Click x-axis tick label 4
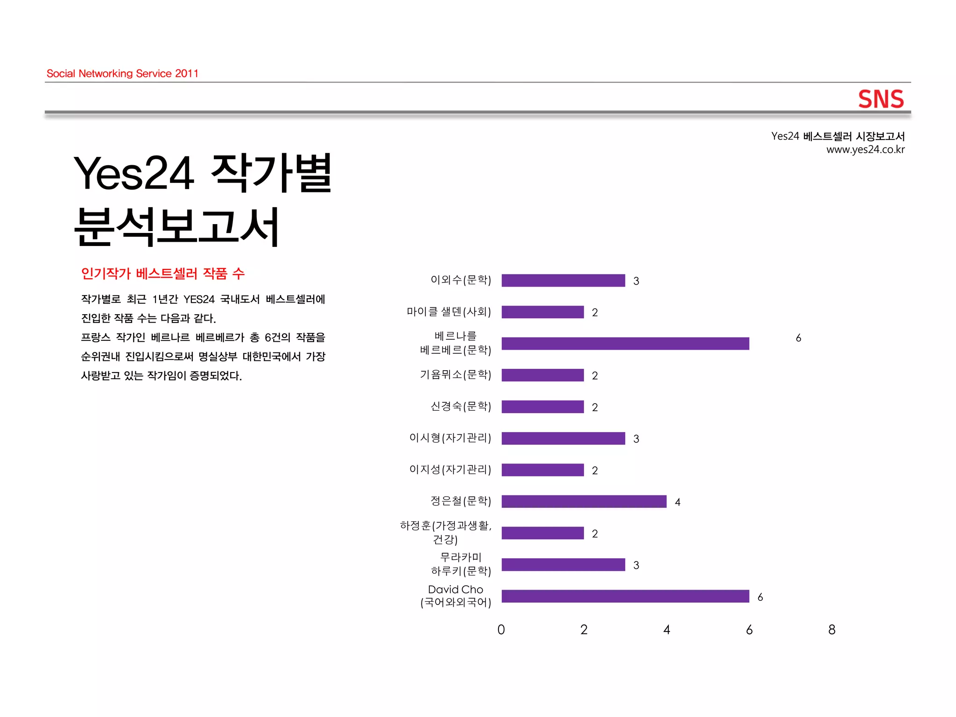The height and width of the screenshot is (717, 956). [667, 630]
